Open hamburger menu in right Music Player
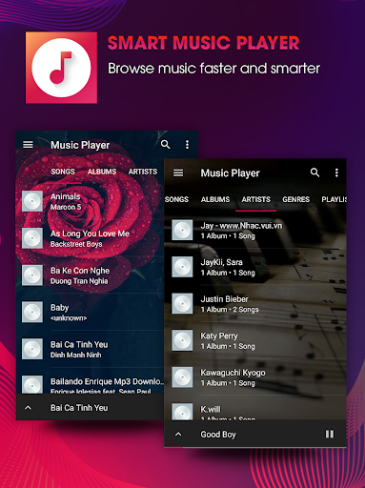365x488 pixels. [x=178, y=173]
